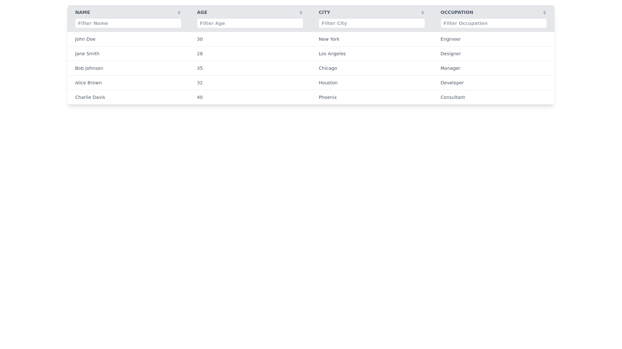The width and height of the screenshot is (622, 349).
Task: Click into the Filter Occupation field
Action: tap(494, 23)
